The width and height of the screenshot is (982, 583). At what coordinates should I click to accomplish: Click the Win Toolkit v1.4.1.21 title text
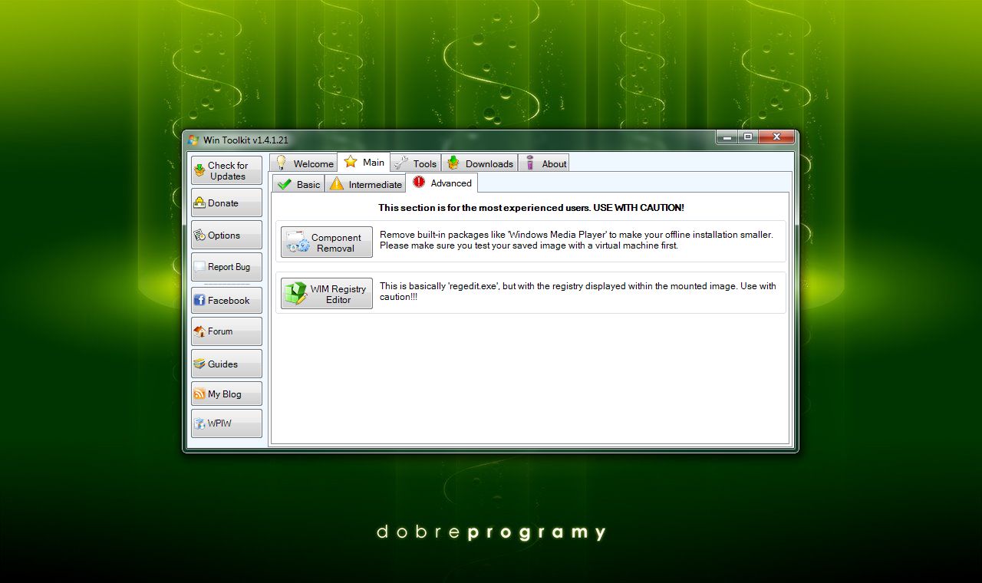coord(245,140)
